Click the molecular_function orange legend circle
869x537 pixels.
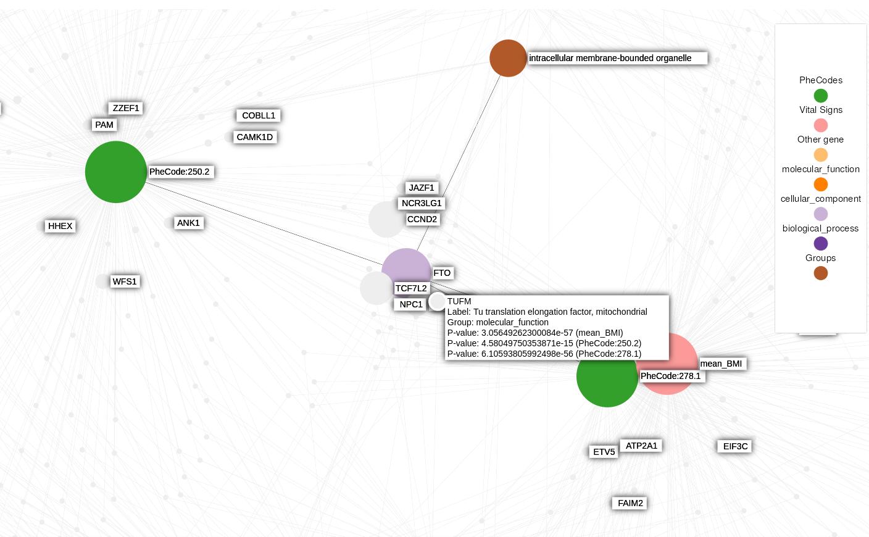pos(820,185)
